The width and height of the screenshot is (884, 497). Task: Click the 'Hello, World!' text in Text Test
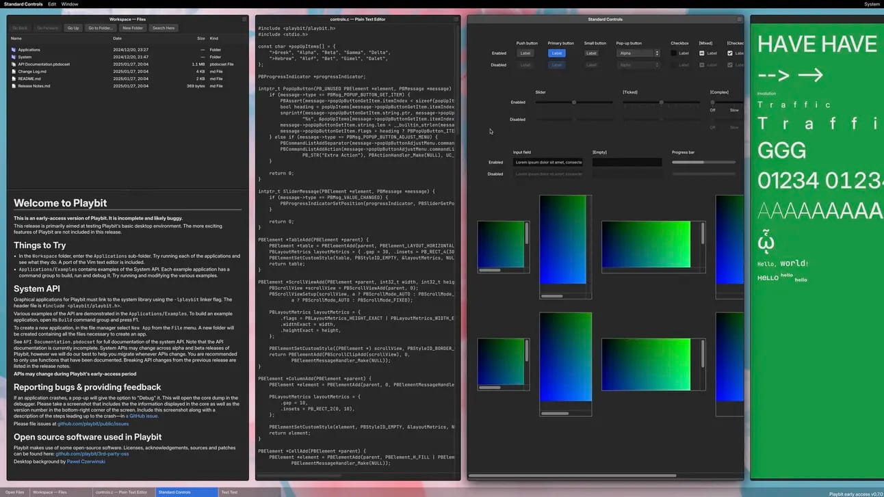pyautogui.click(x=783, y=263)
